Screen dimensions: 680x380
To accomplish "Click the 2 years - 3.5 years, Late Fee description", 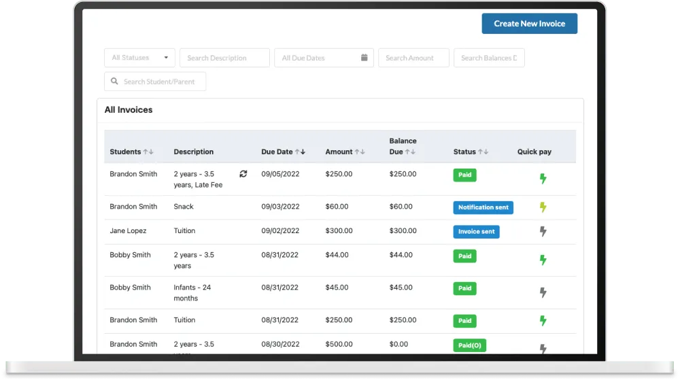I will click(x=198, y=179).
